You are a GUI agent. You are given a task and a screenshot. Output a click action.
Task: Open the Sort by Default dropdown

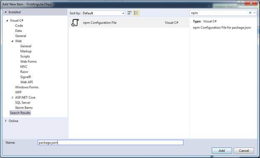tap(103, 13)
